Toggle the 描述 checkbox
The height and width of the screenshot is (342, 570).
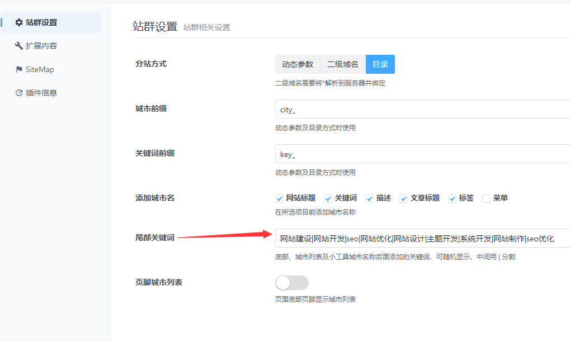[369, 198]
